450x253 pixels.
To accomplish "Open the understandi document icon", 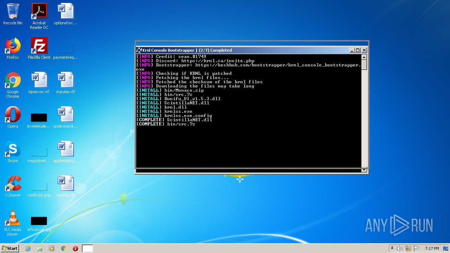I will point(65,117).
